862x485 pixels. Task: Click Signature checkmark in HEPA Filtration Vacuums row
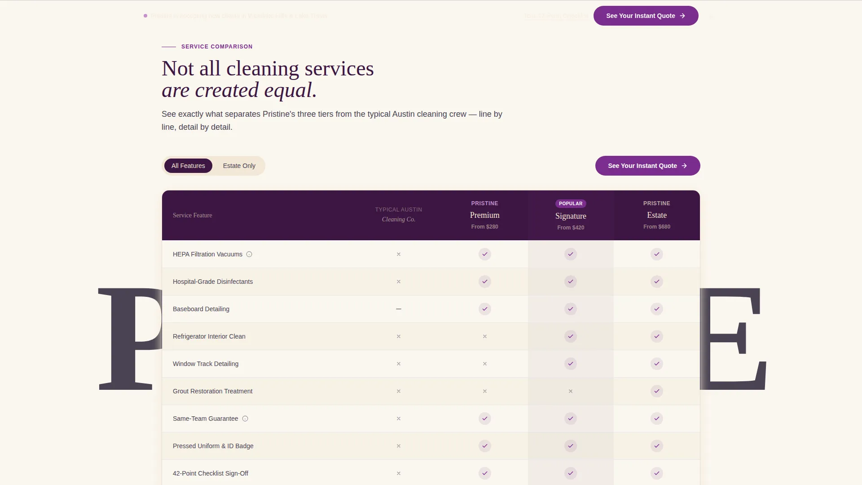[x=571, y=254]
